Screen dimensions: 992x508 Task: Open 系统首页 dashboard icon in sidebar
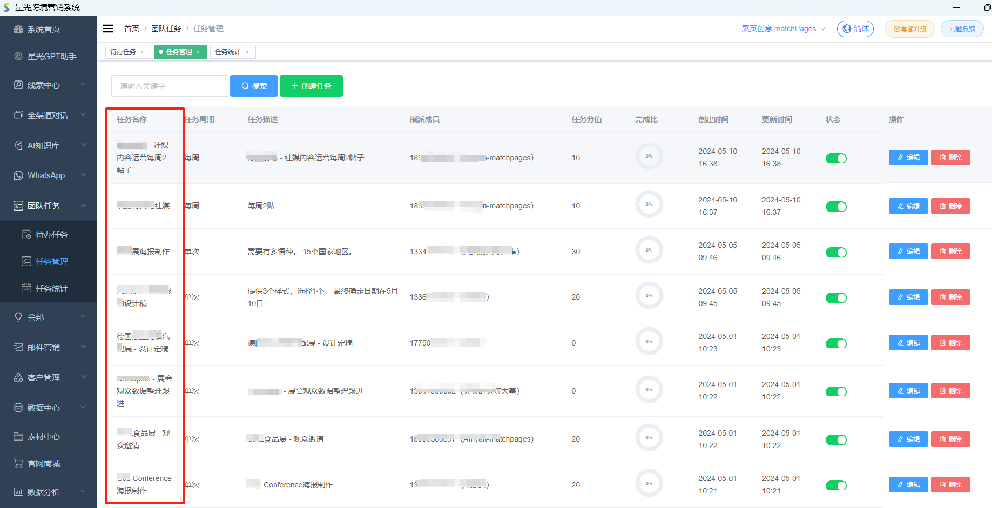click(x=18, y=29)
